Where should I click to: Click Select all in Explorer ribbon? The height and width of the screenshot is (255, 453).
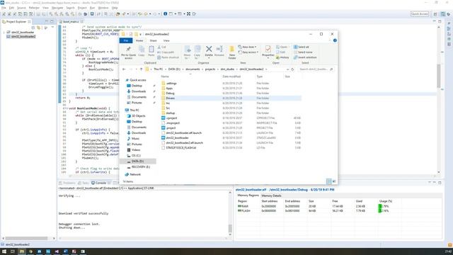pos(302,47)
